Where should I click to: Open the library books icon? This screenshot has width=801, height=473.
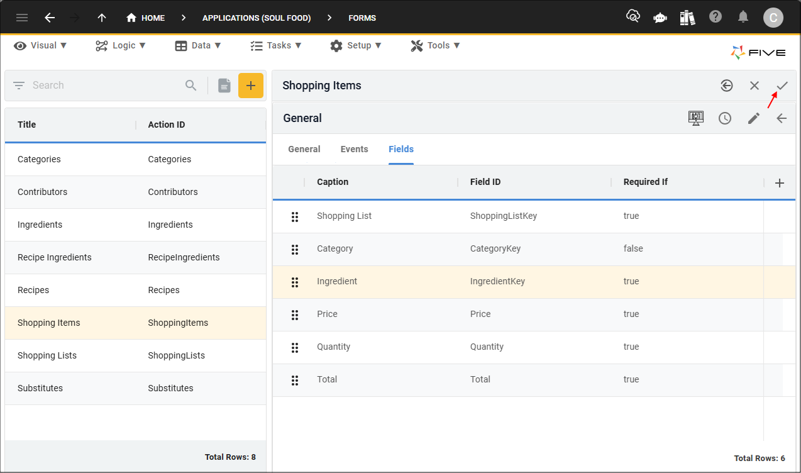[687, 17]
